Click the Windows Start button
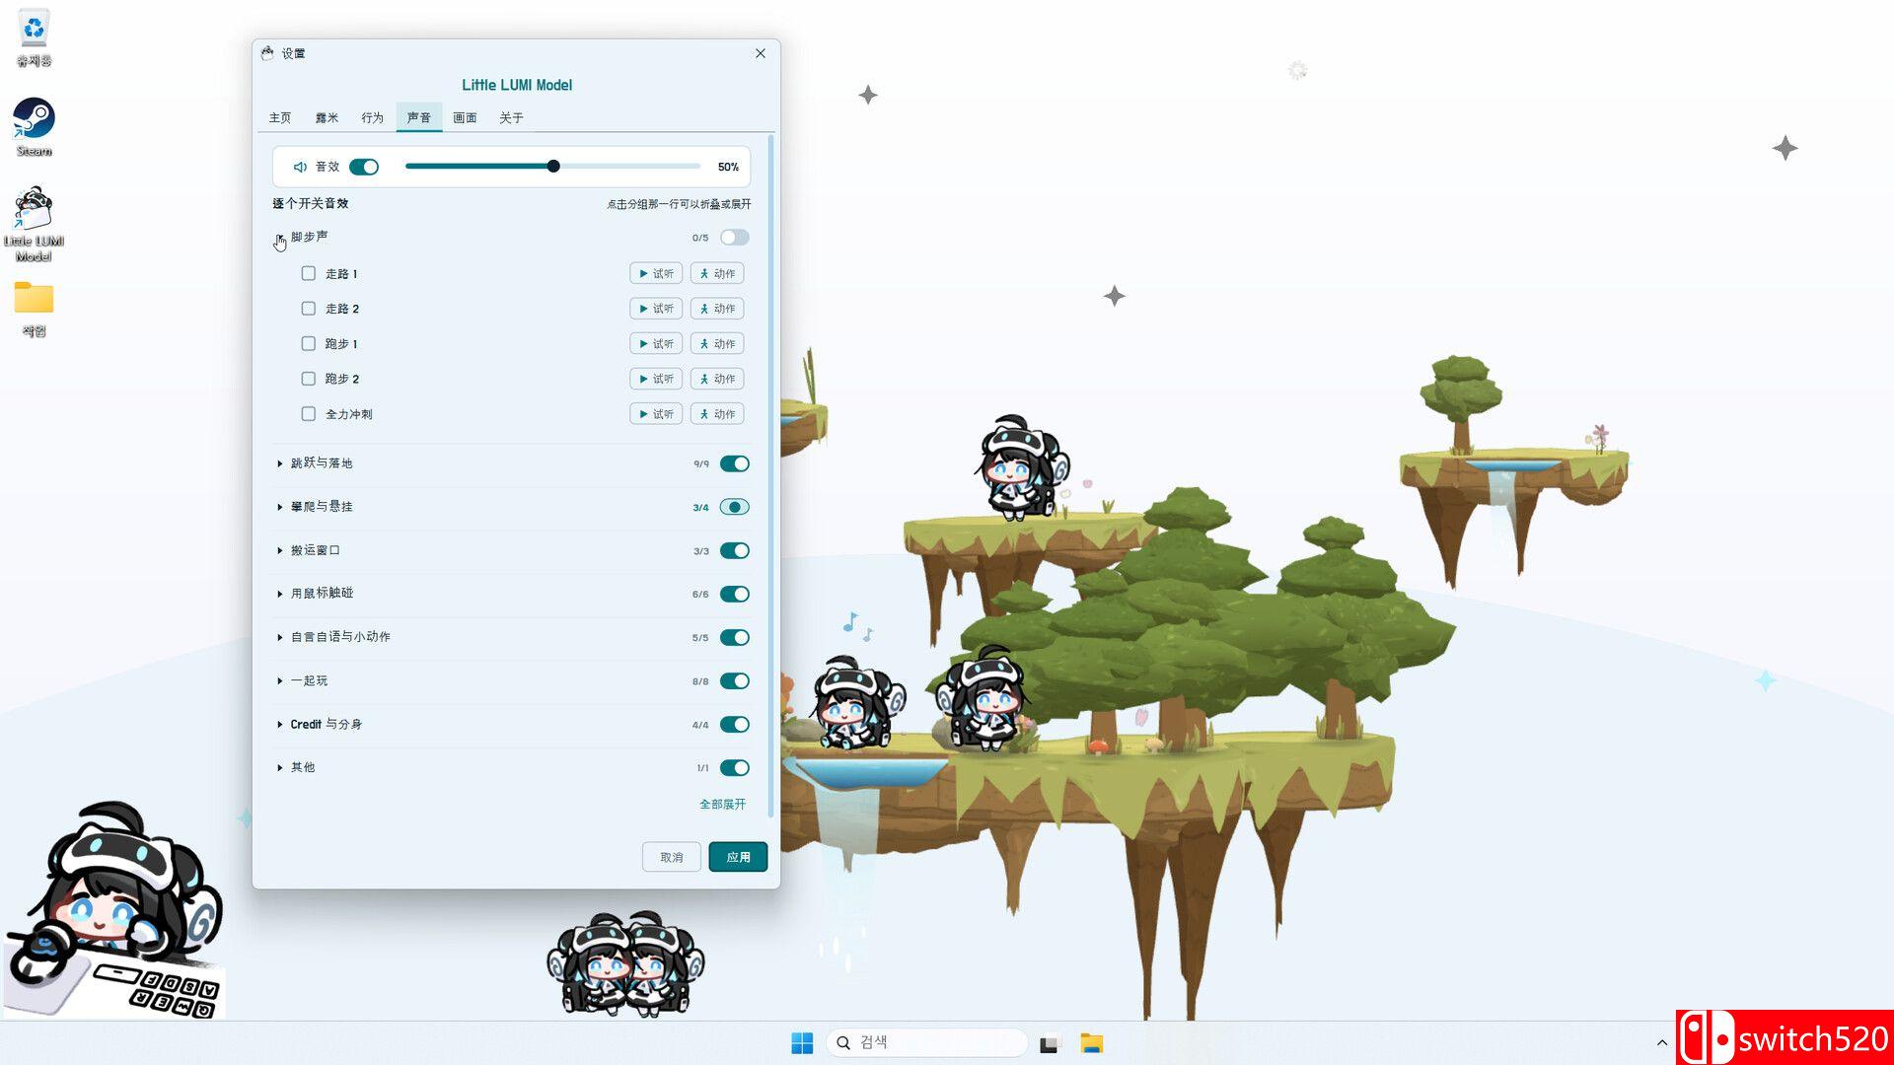Viewport: 1894px width, 1065px height. (802, 1043)
